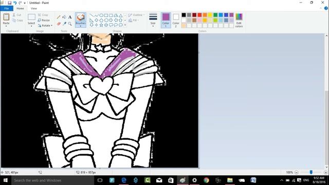Choose the Six-point star shape
Image resolution: width=329 pixels, height=185 pixels.
[x=106, y=25]
